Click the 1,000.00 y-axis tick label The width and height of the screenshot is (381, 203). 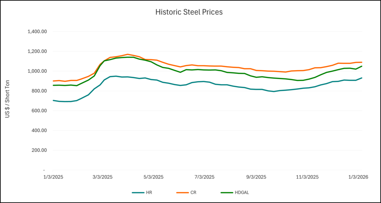coord(37,71)
